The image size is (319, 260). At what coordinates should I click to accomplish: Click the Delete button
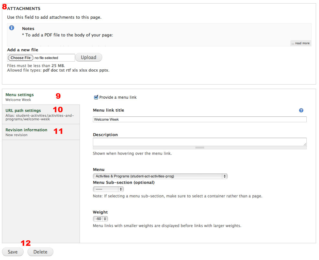coord(40,252)
